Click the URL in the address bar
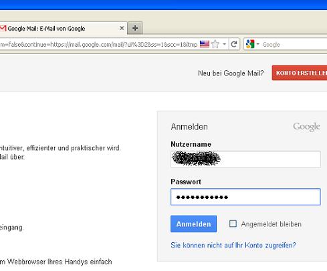Viewport: 327px width, 271px height. pos(98,45)
